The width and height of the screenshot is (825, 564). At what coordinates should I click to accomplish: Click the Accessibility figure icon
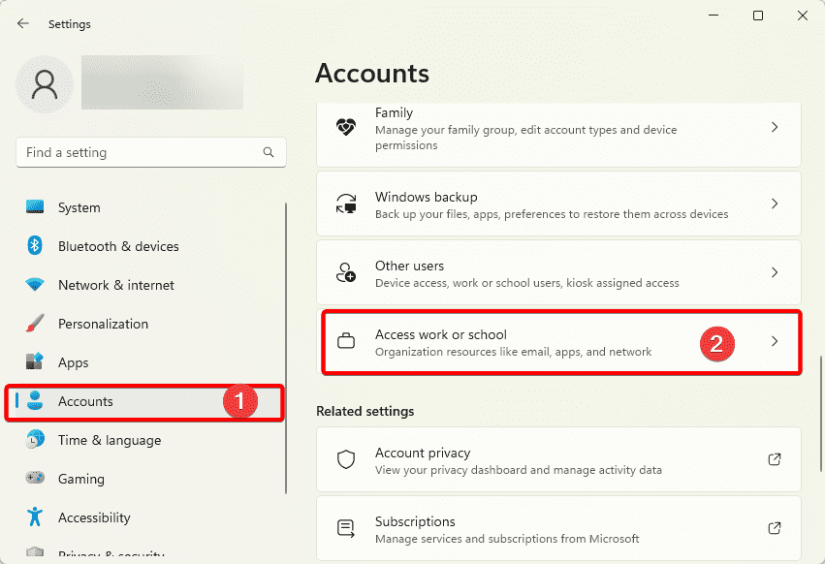point(35,517)
